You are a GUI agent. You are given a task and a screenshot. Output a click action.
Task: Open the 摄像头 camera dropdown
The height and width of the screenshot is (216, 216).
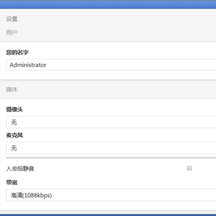coord(111,122)
